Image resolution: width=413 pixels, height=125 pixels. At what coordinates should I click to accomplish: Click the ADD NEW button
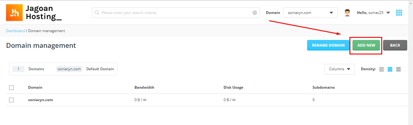pos(366,45)
